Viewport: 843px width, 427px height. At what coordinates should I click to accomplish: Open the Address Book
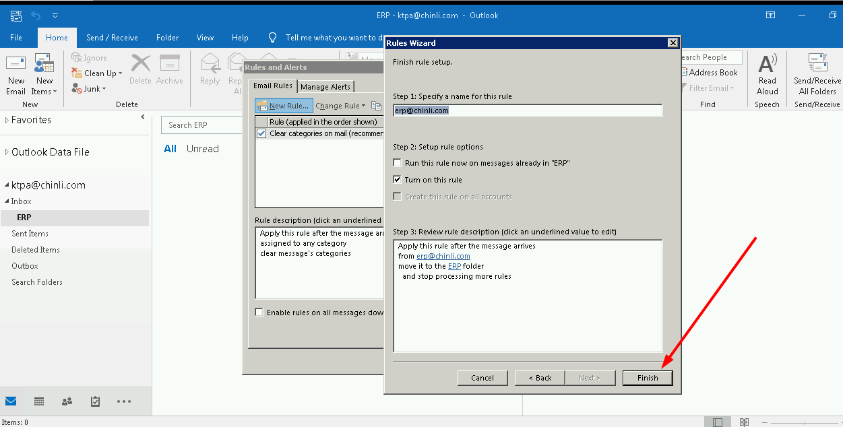[x=709, y=73]
